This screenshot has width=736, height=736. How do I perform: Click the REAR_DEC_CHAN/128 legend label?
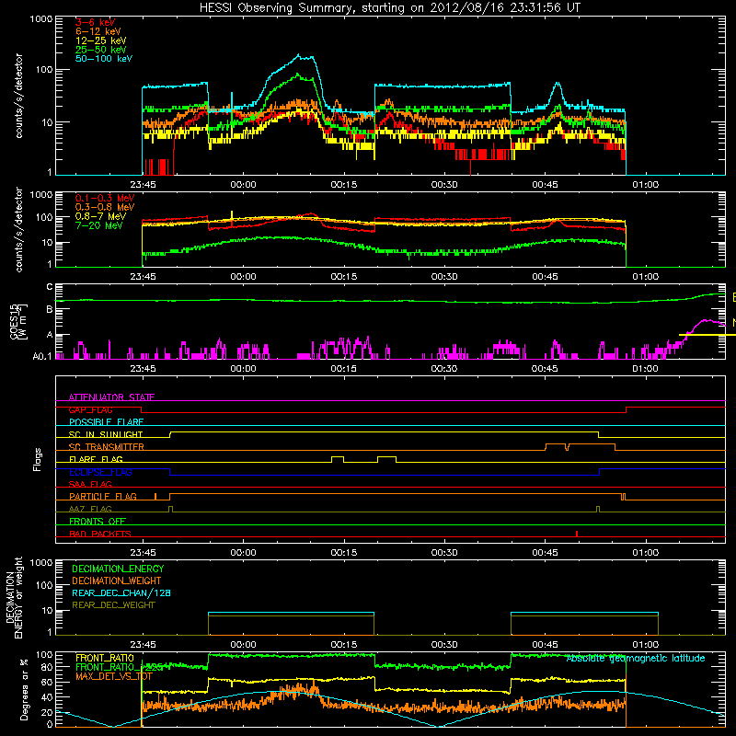(121, 592)
